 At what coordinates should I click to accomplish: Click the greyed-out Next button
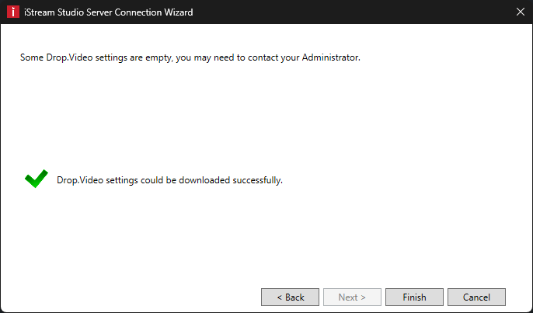[352, 297]
